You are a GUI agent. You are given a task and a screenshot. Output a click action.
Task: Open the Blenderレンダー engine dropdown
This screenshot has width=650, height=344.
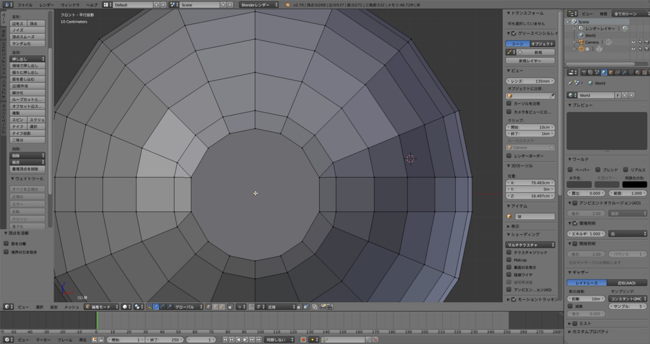(259, 5)
